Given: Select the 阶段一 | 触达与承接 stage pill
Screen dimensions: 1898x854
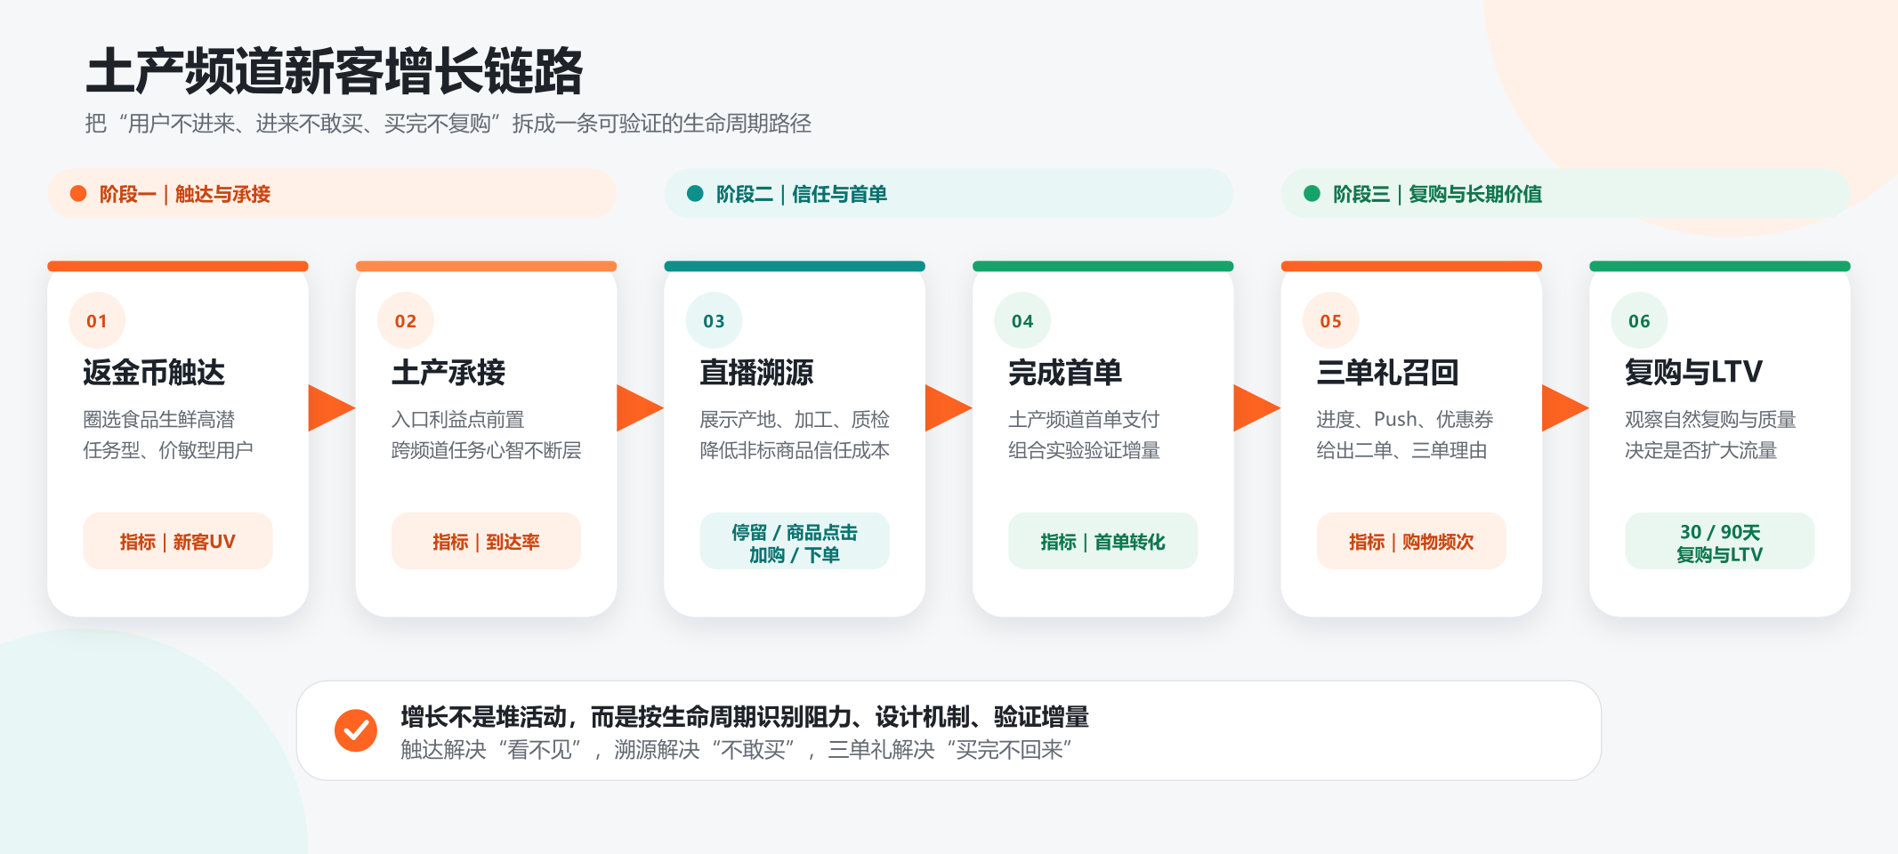Looking at the screenshot, I should [x=332, y=194].
